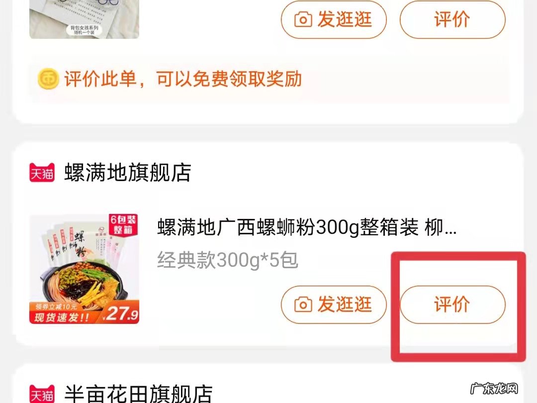Screen dimensions: 537x403
Task: Click the 广东龙网 watermark
Action: 494,389
